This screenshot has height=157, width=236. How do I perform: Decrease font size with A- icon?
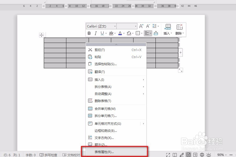pyautogui.click(x=148, y=26)
